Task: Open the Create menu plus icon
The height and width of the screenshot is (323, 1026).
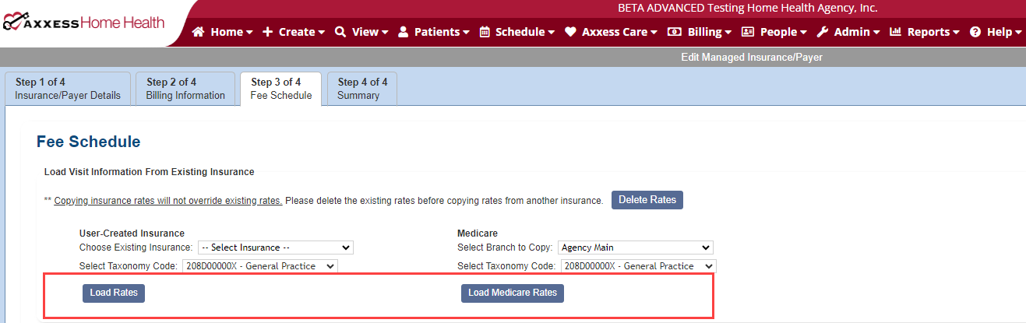Action: (x=267, y=32)
